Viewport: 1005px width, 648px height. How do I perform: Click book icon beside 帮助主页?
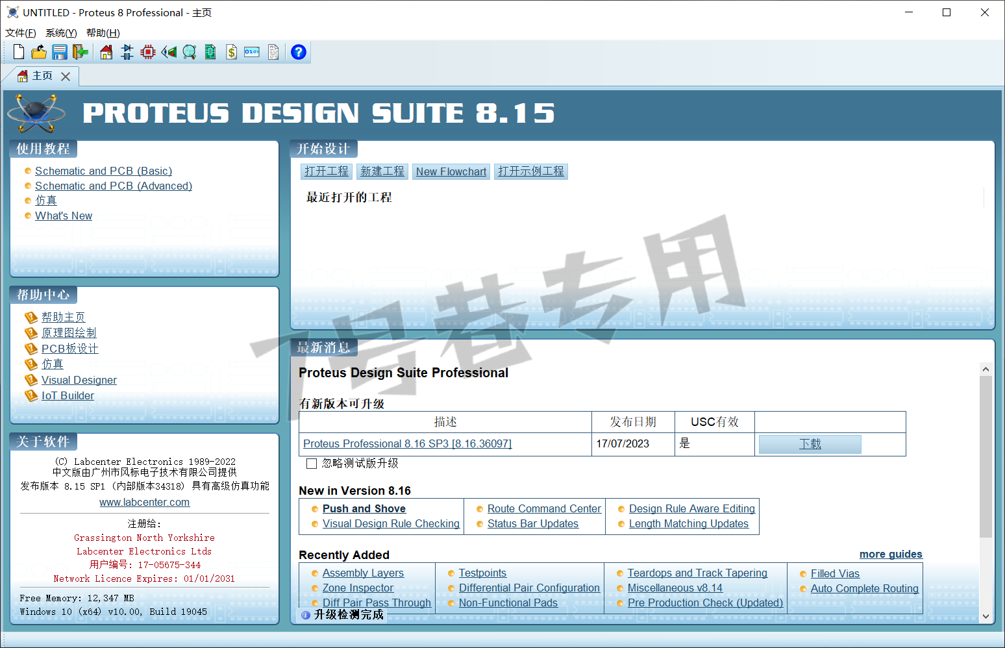click(x=31, y=318)
